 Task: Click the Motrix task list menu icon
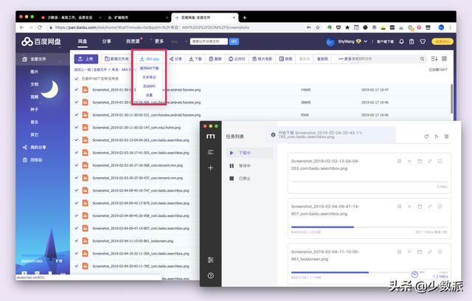(x=211, y=152)
